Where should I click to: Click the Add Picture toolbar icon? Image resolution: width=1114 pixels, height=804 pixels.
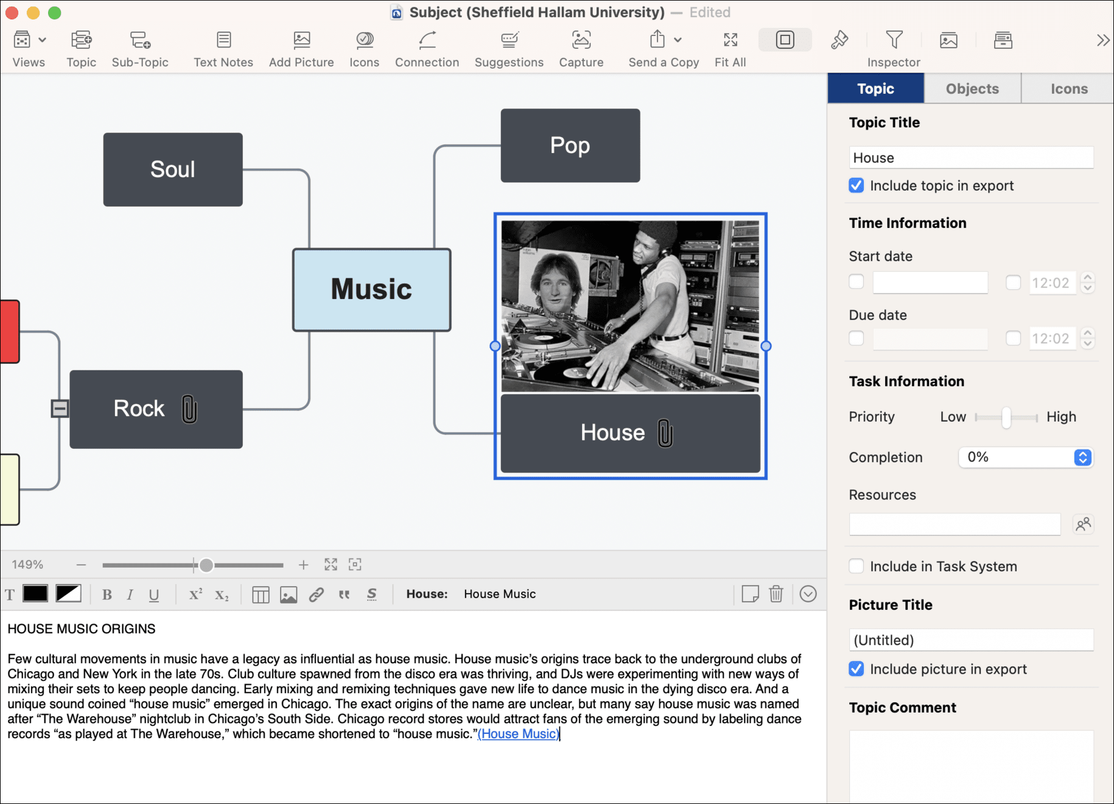(301, 41)
